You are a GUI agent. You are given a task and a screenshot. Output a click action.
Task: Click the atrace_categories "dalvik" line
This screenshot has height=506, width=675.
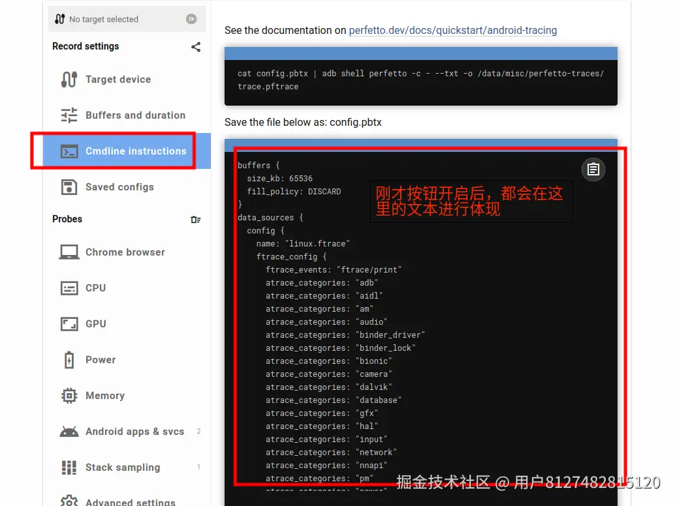coord(329,387)
